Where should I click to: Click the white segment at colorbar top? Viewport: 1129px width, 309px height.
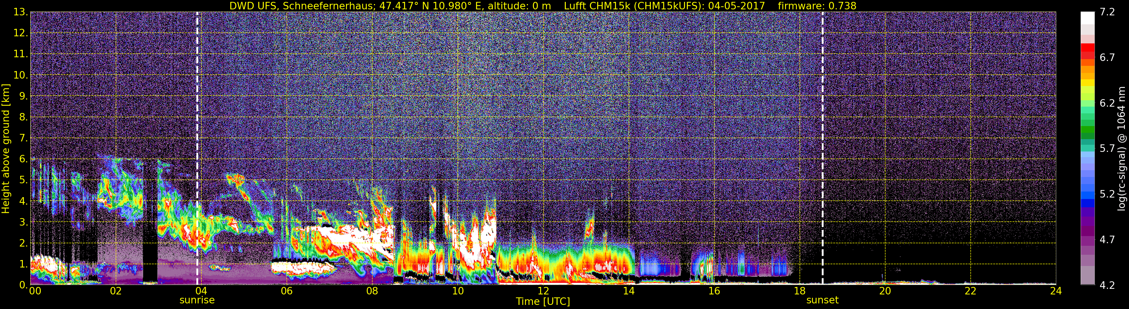(x=1087, y=18)
